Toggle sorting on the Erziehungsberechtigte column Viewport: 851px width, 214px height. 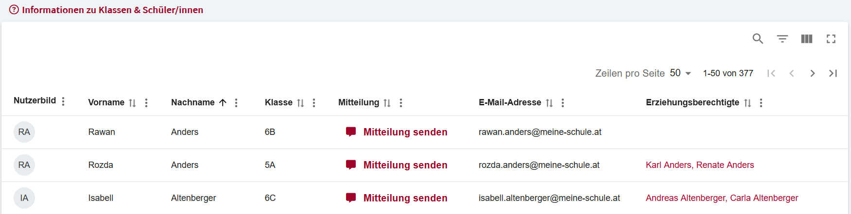(x=747, y=103)
